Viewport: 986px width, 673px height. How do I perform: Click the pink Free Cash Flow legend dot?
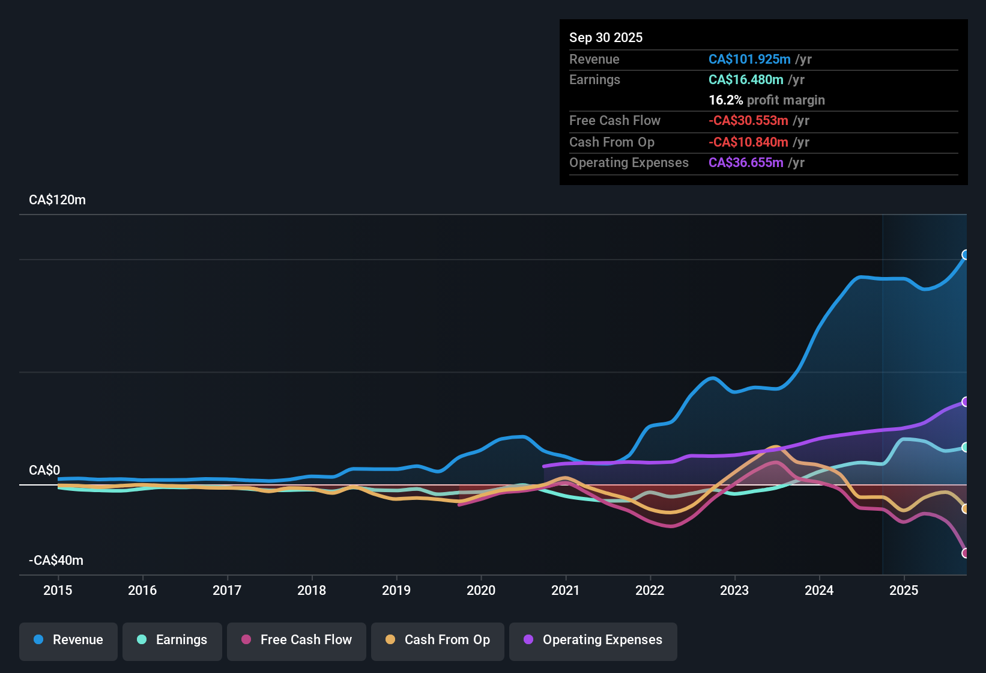tap(245, 640)
